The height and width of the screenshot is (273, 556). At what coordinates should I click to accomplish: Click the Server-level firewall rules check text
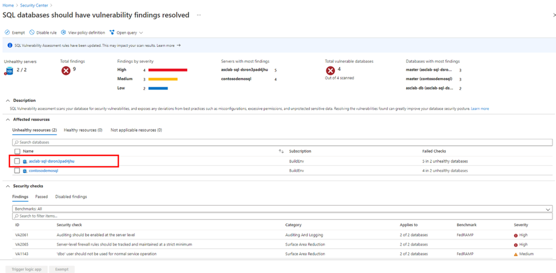[125, 245]
